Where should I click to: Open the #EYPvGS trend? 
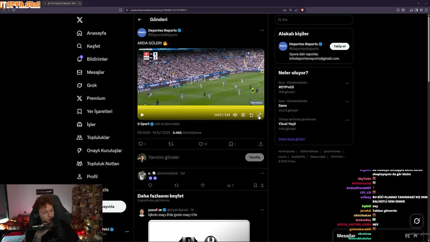(286, 87)
